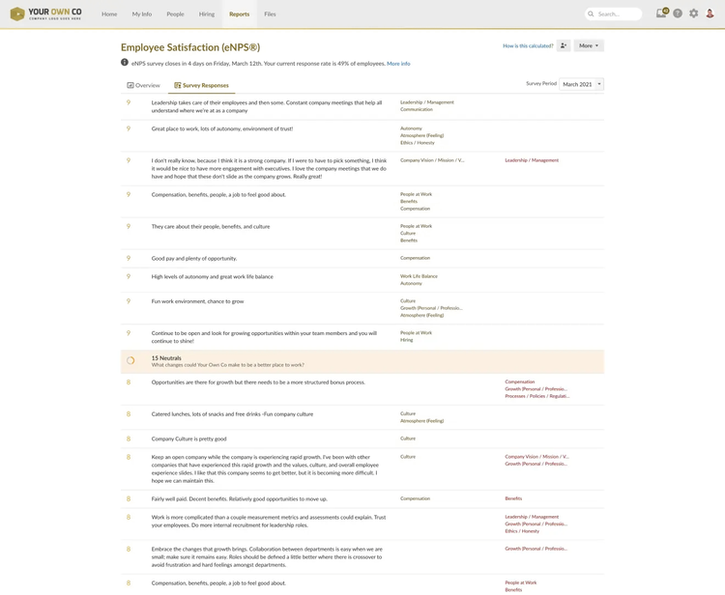Open the More dropdown button
This screenshot has width=725, height=595.
pos(589,45)
